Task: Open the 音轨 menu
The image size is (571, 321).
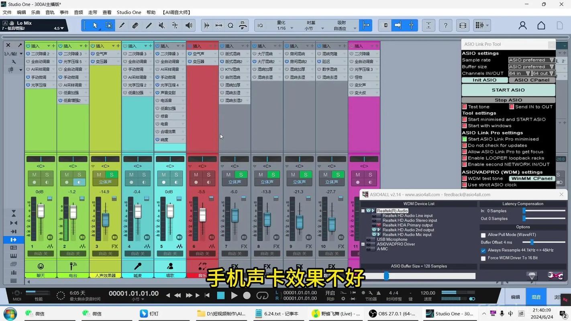Action: click(x=50, y=12)
